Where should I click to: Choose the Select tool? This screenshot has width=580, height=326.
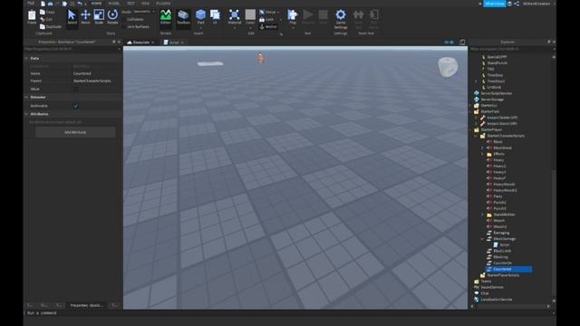(72, 17)
